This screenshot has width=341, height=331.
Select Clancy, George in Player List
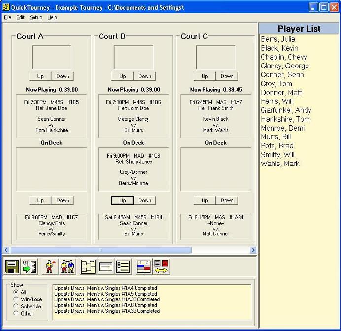(x=285, y=66)
